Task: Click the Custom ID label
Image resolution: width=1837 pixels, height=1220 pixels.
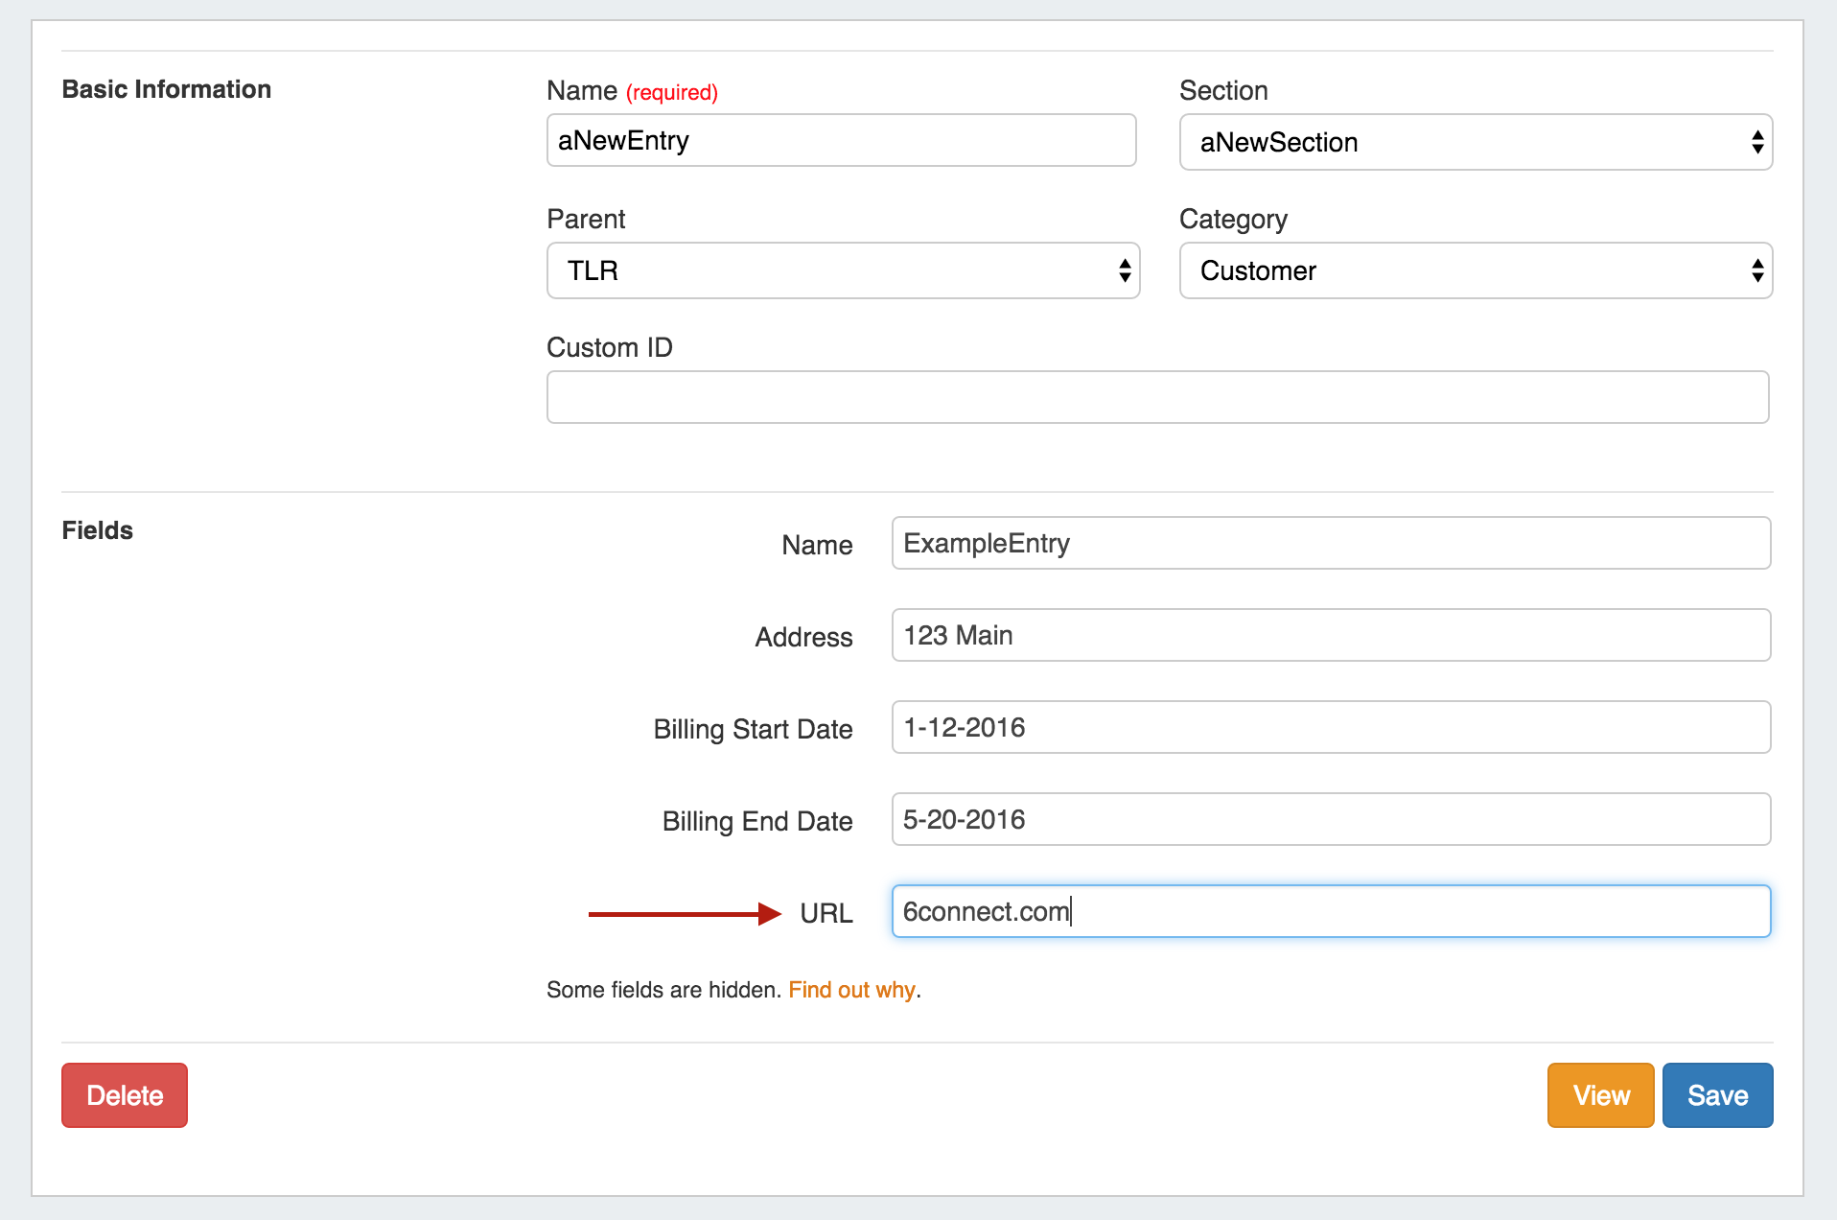Action: 609,348
